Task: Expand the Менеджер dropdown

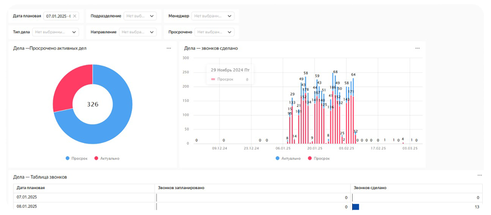Action: point(213,16)
